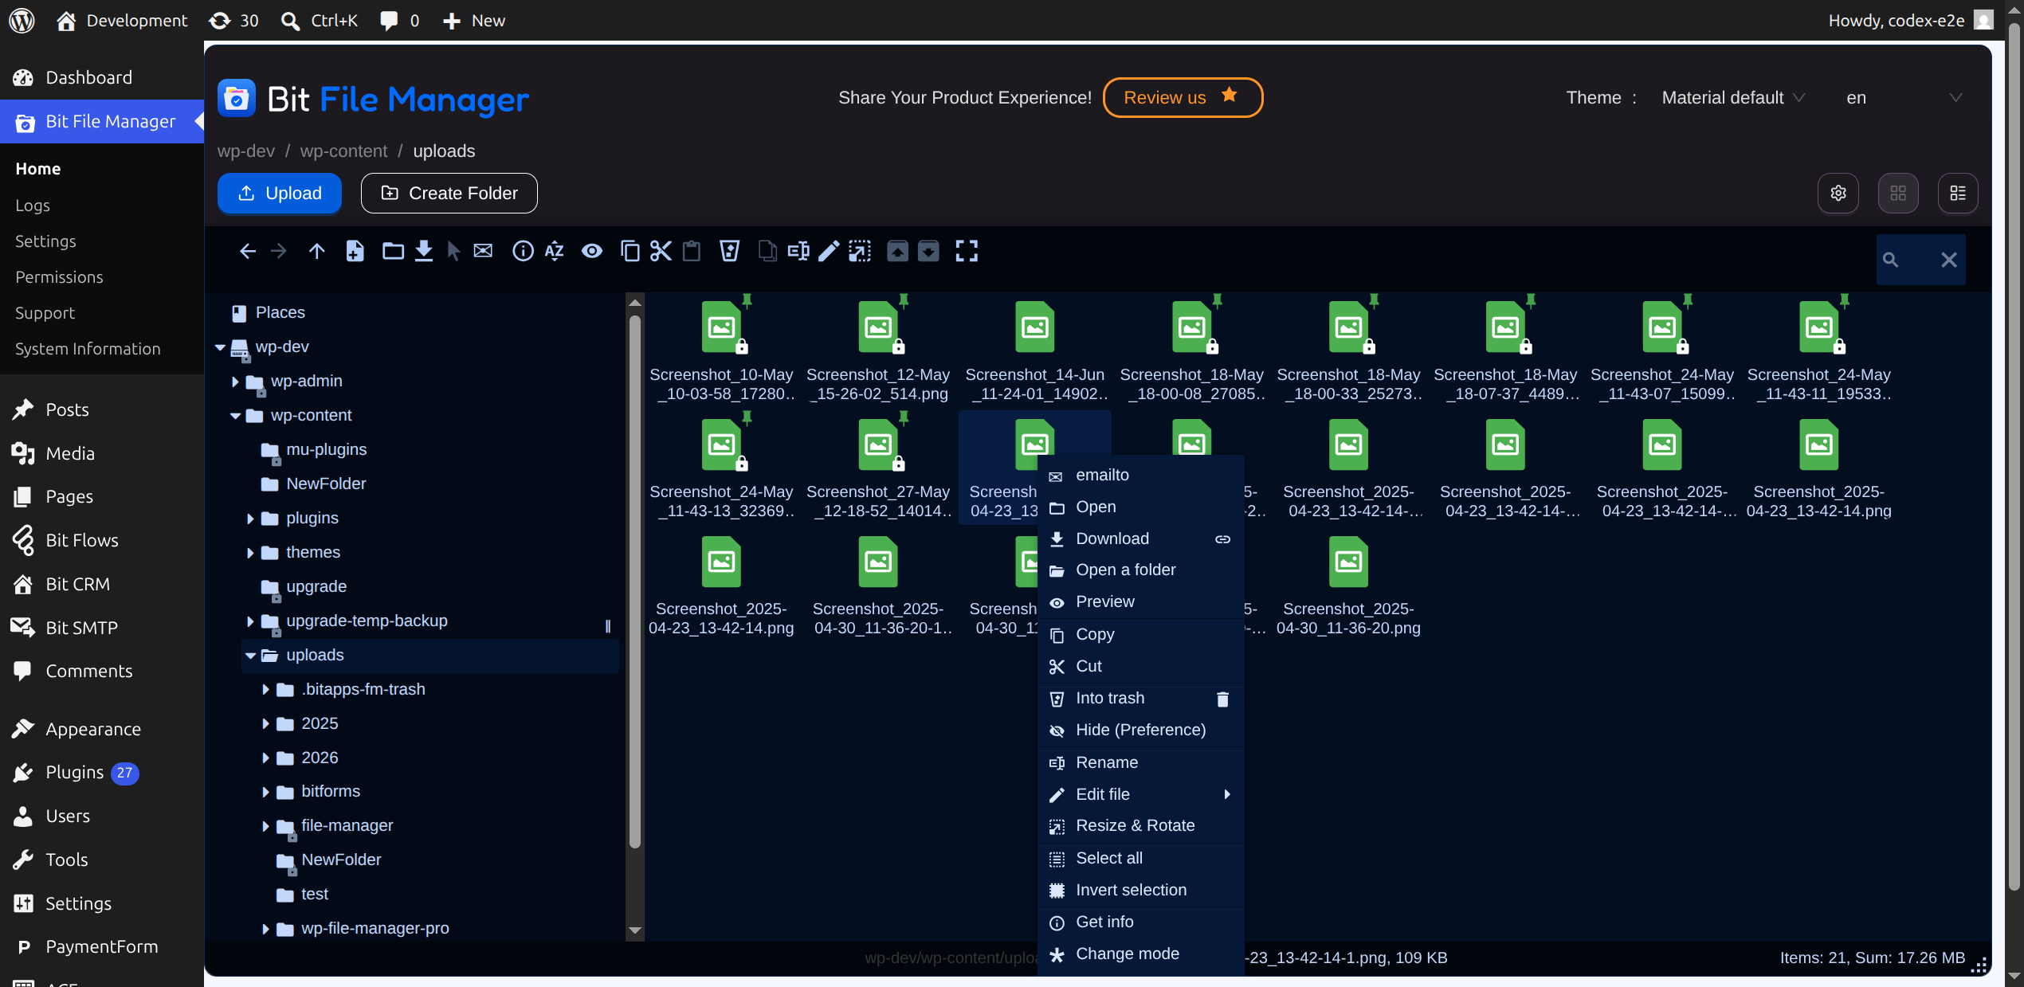Create a new file via toolbar icon
This screenshot has height=987, width=2024.
click(355, 252)
